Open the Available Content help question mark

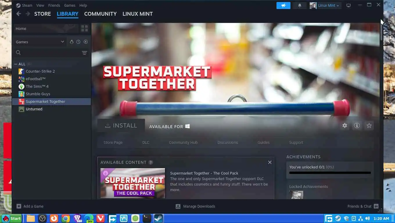point(151,162)
